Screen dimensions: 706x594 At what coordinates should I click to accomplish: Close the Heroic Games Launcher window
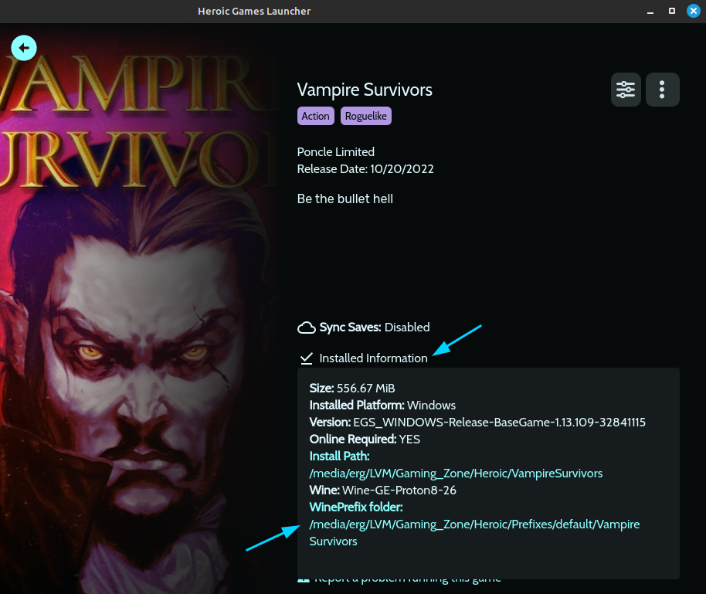[x=694, y=12]
